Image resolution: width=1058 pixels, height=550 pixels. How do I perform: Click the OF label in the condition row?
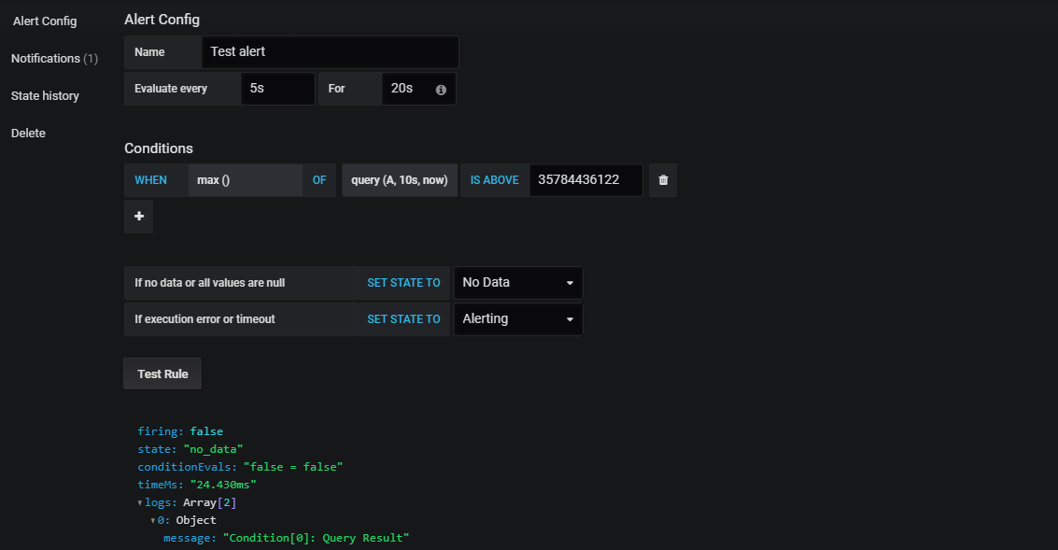[x=319, y=180]
